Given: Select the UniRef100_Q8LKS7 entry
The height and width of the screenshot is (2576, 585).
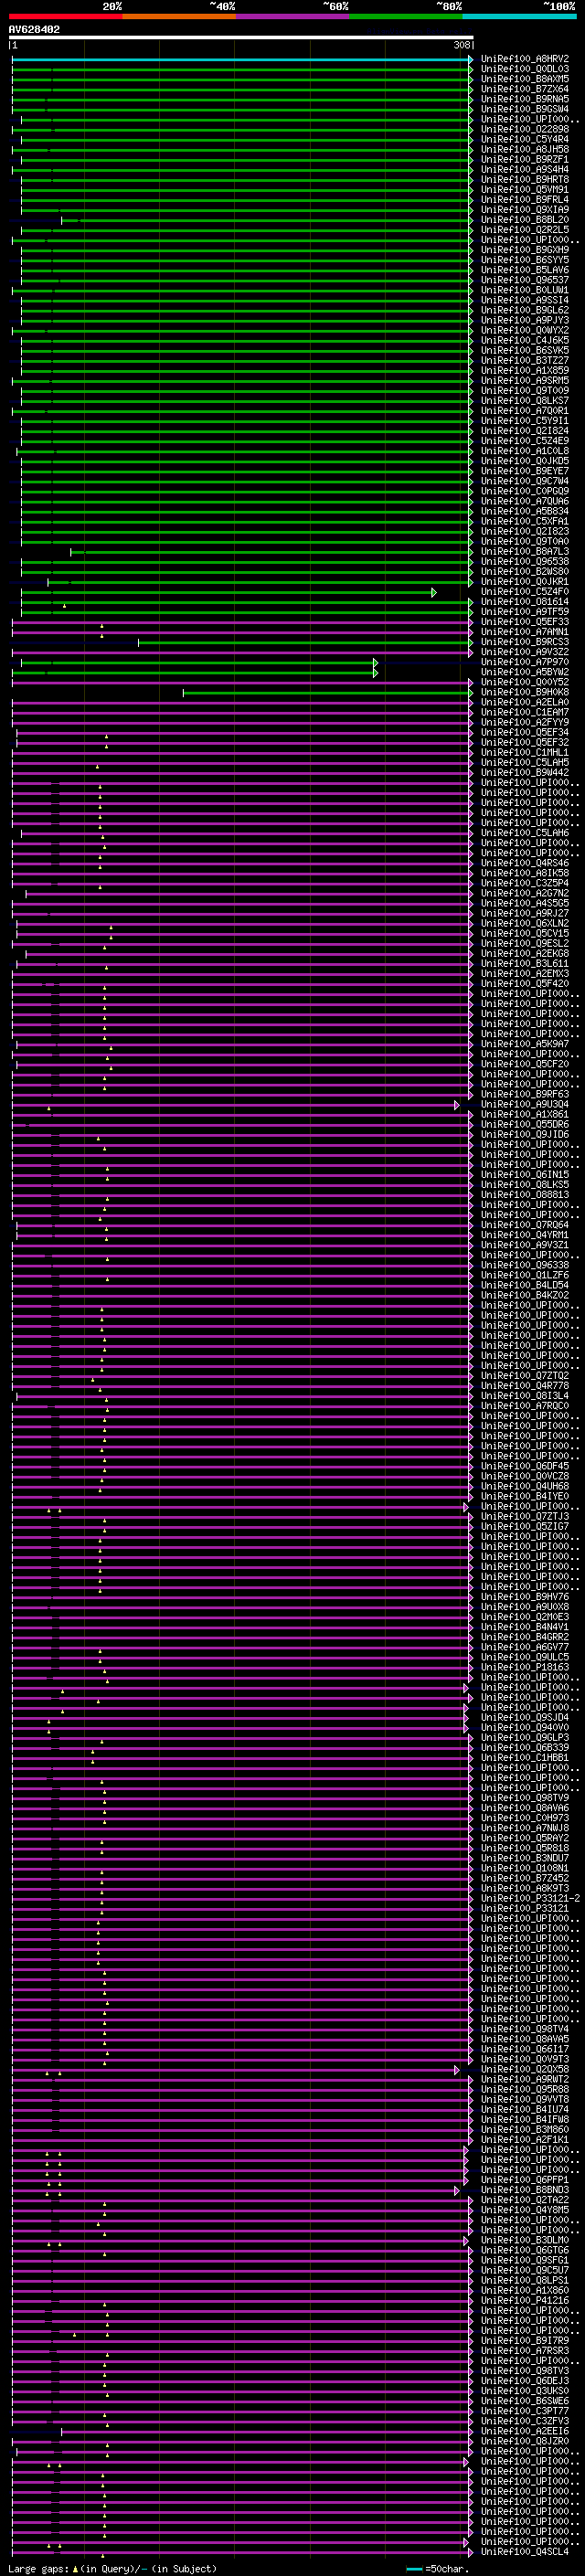Looking at the screenshot, I should pyautogui.click(x=525, y=401).
